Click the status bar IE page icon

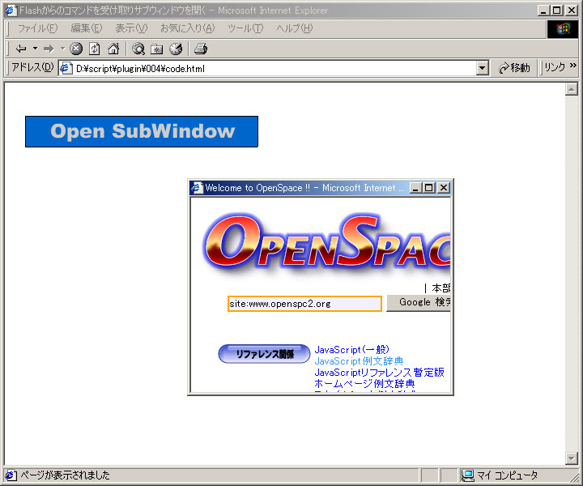11,475
